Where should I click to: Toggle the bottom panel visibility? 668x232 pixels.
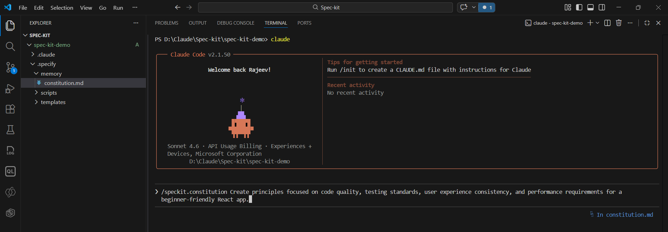590,7
